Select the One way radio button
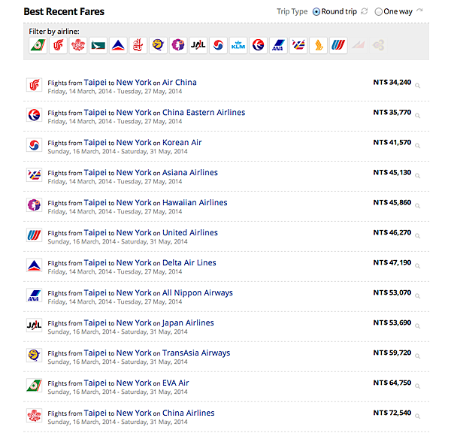The height and width of the screenshot is (433, 451). click(379, 12)
